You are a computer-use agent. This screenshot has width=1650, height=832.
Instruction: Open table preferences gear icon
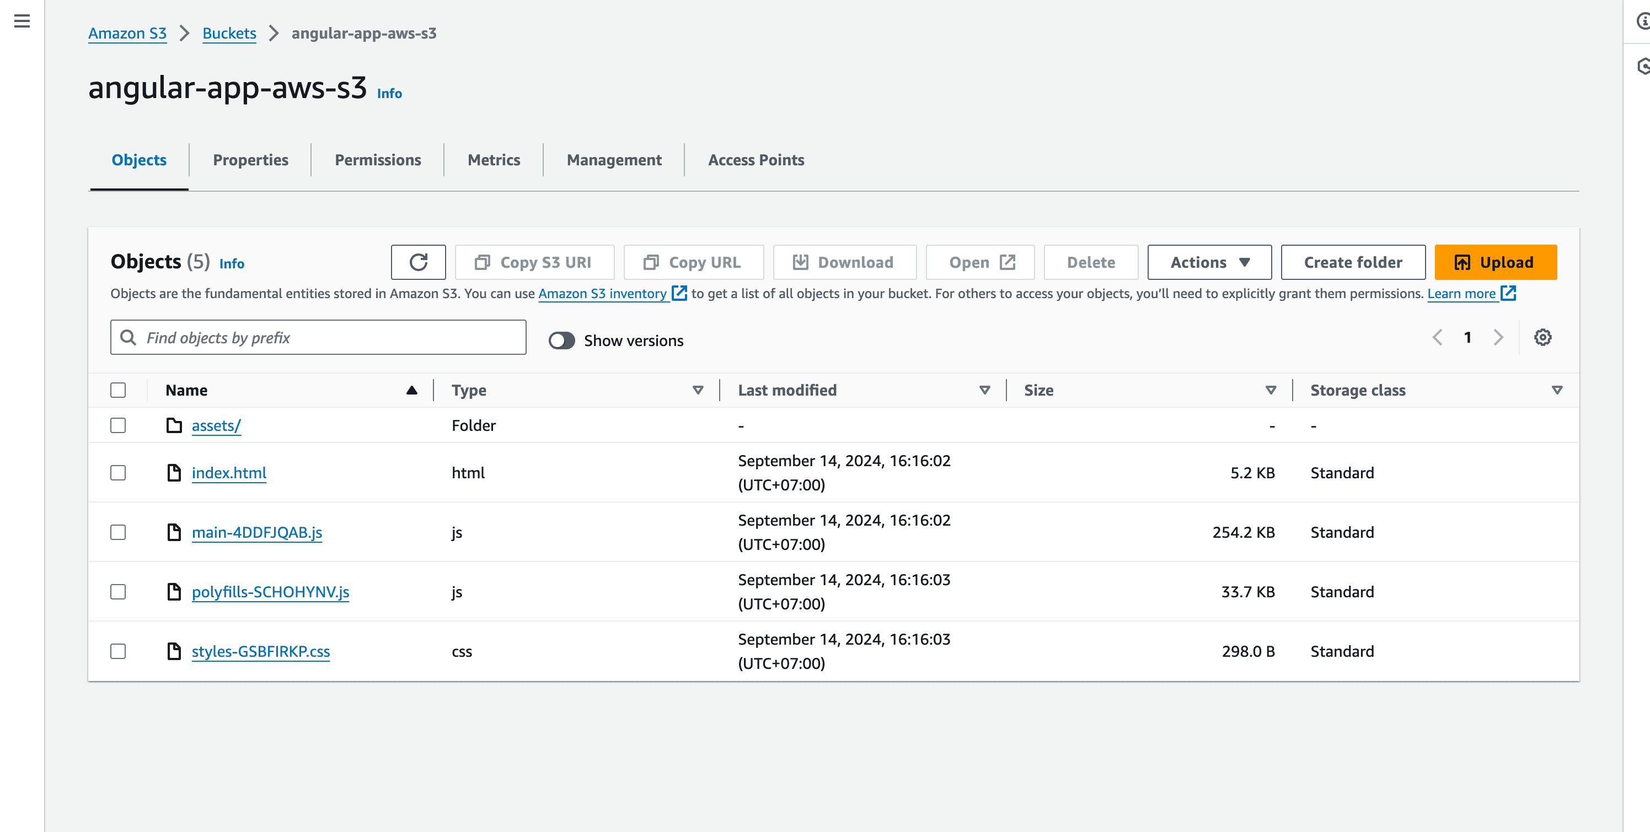tap(1542, 337)
